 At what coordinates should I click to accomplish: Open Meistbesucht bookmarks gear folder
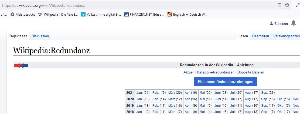[x=23, y=14]
